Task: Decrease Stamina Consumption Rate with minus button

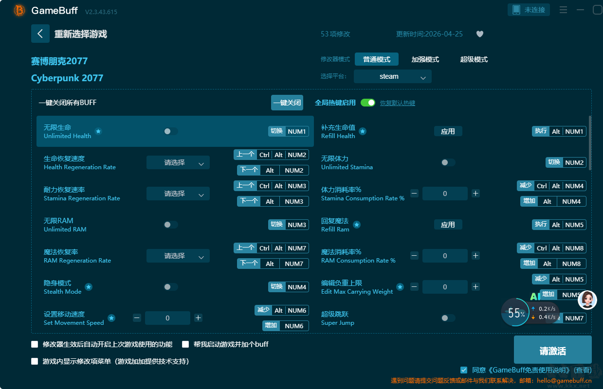Action: (414, 194)
